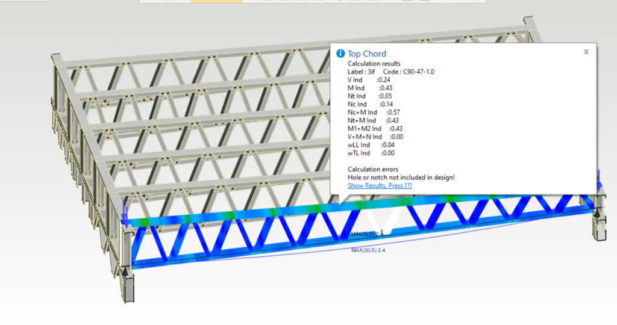Select the 'Nc+M Ind :0.57' row

point(374,113)
